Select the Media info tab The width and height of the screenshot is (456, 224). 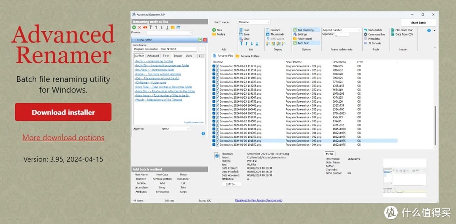click(x=330, y=154)
